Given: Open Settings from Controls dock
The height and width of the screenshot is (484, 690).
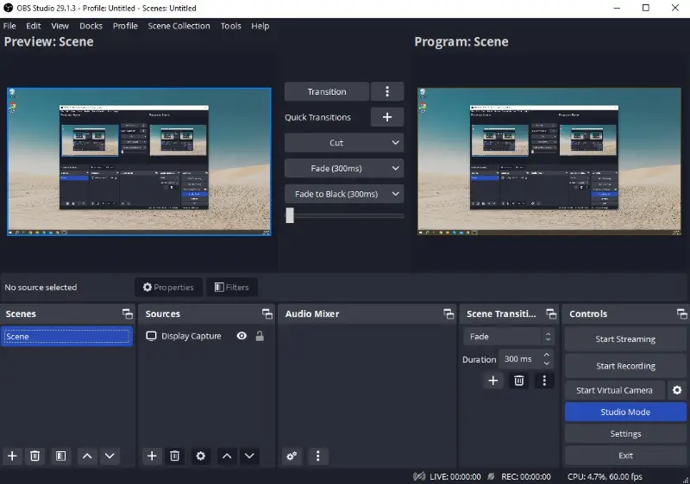Looking at the screenshot, I should point(625,434).
